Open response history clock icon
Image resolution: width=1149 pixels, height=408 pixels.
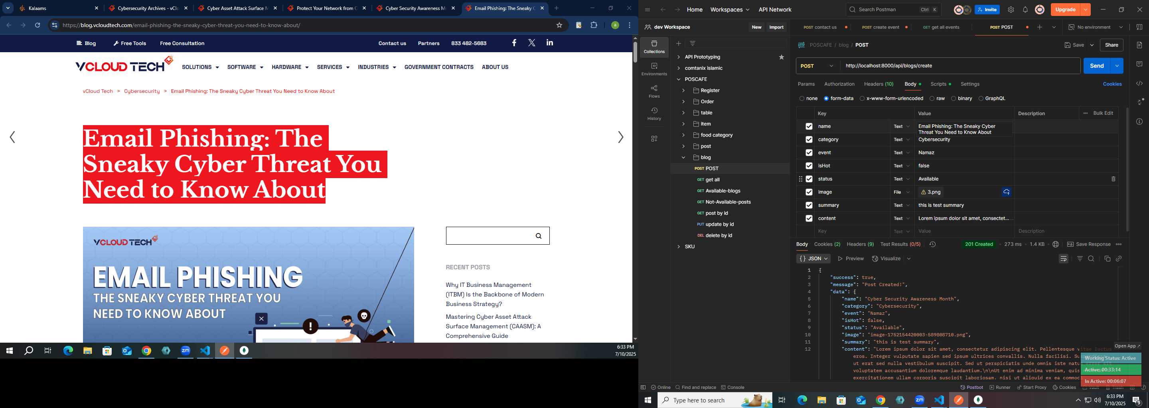tap(932, 244)
